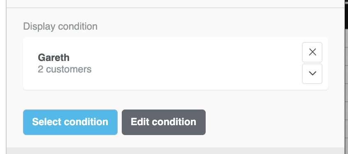Image resolution: width=348 pixels, height=154 pixels.
Task: Expand the Gareth condition with chevron down
Action: pos(312,74)
